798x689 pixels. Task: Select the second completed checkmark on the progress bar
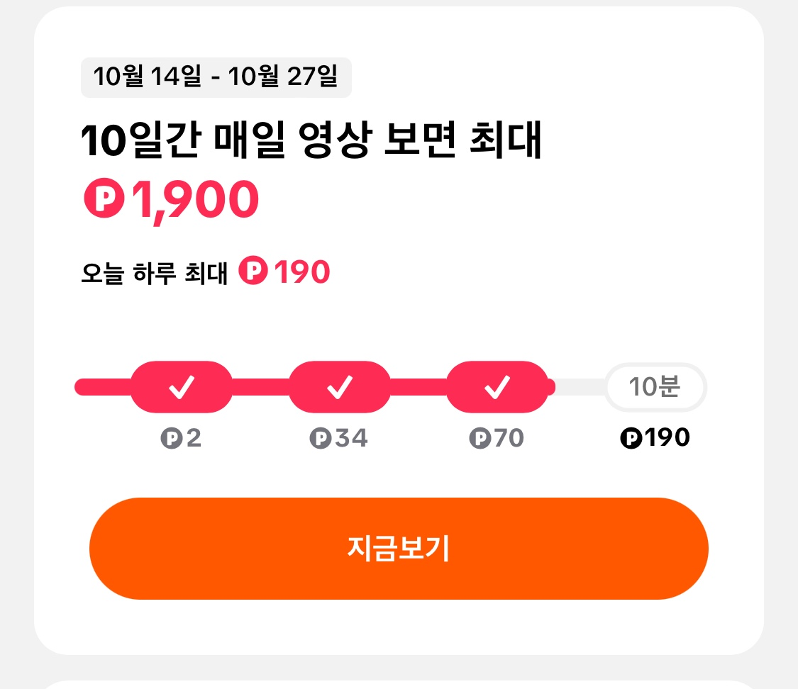tap(340, 387)
